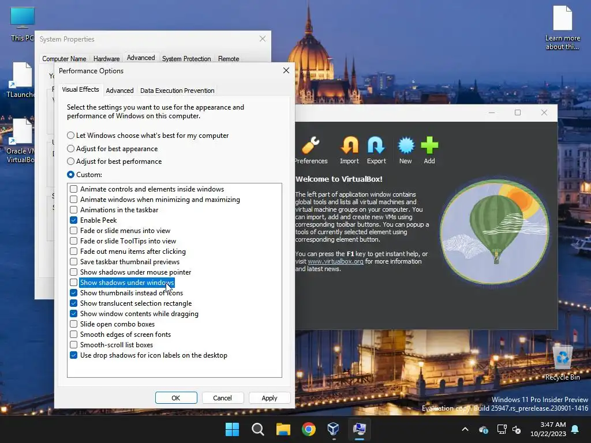This screenshot has height=443, width=591.
Task: Open the taskbar clock and date
Action: pos(548,429)
